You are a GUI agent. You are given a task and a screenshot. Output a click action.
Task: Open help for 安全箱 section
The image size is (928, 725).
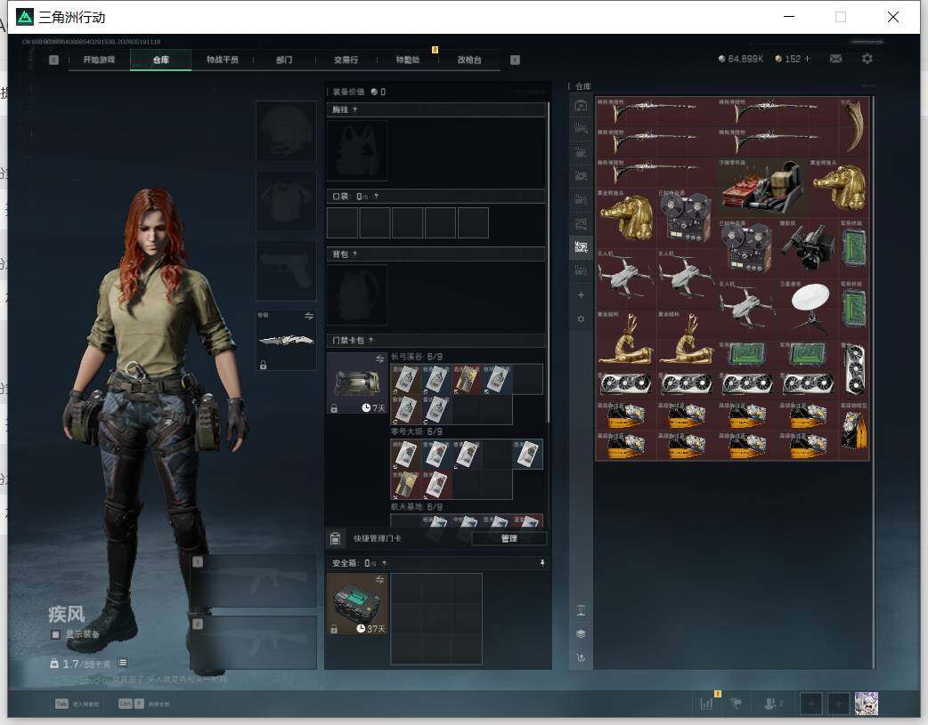[384, 563]
